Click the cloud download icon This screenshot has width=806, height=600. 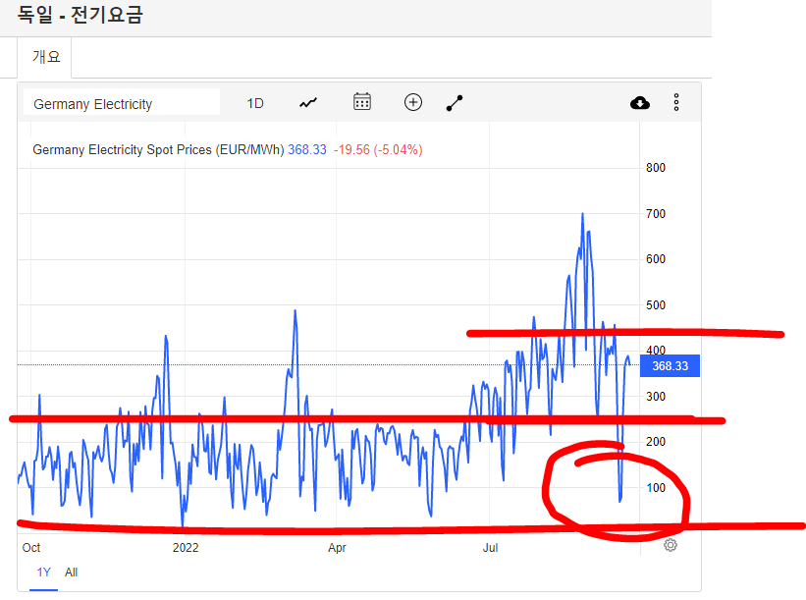pos(640,103)
